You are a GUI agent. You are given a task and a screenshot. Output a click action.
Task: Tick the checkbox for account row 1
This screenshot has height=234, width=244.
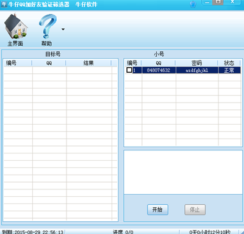click(129, 70)
